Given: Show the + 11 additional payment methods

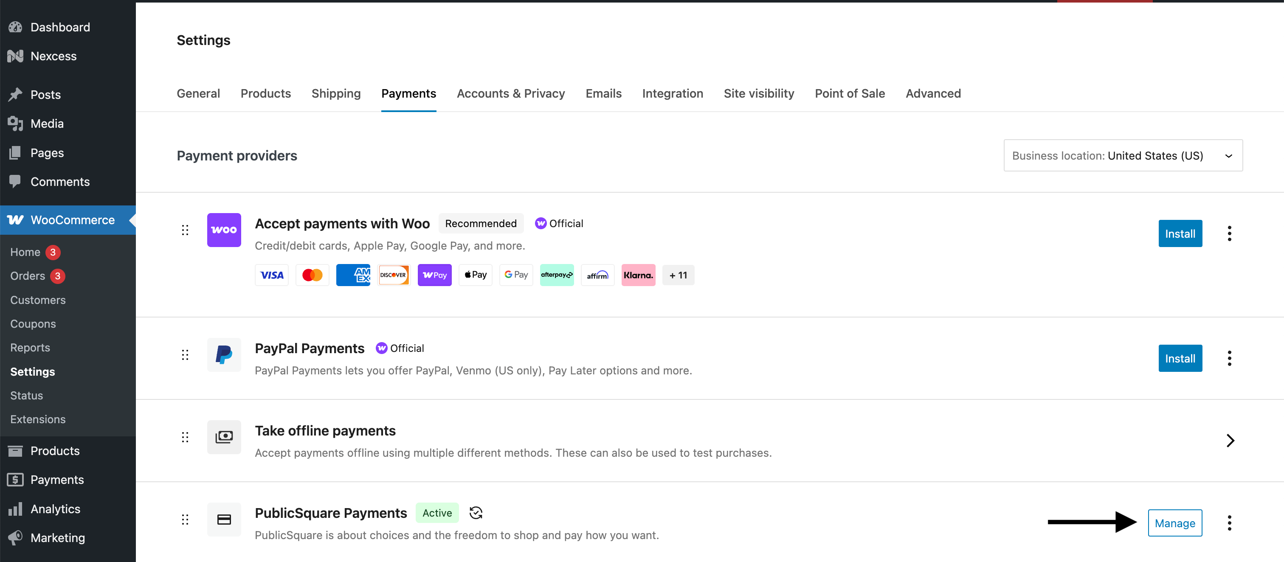Looking at the screenshot, I should 679,275.
